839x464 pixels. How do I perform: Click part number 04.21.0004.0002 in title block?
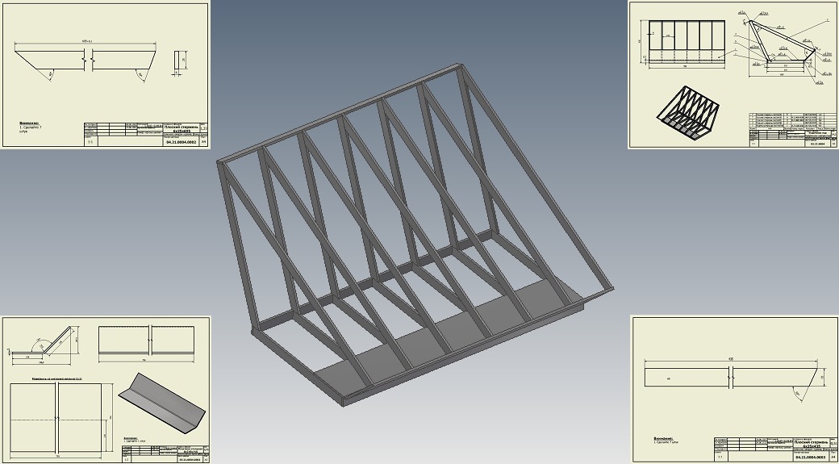181,142
